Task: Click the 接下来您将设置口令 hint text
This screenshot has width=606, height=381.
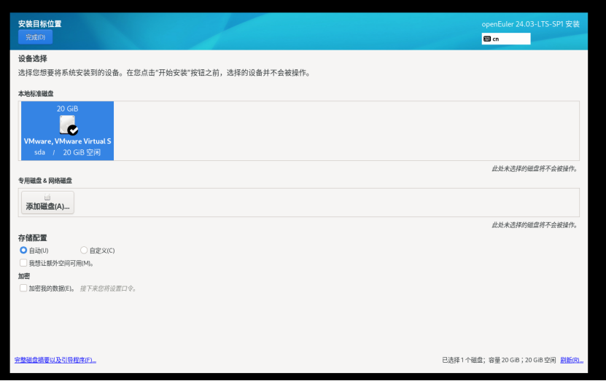Action: pyautogui.click(x=108, y=288)
